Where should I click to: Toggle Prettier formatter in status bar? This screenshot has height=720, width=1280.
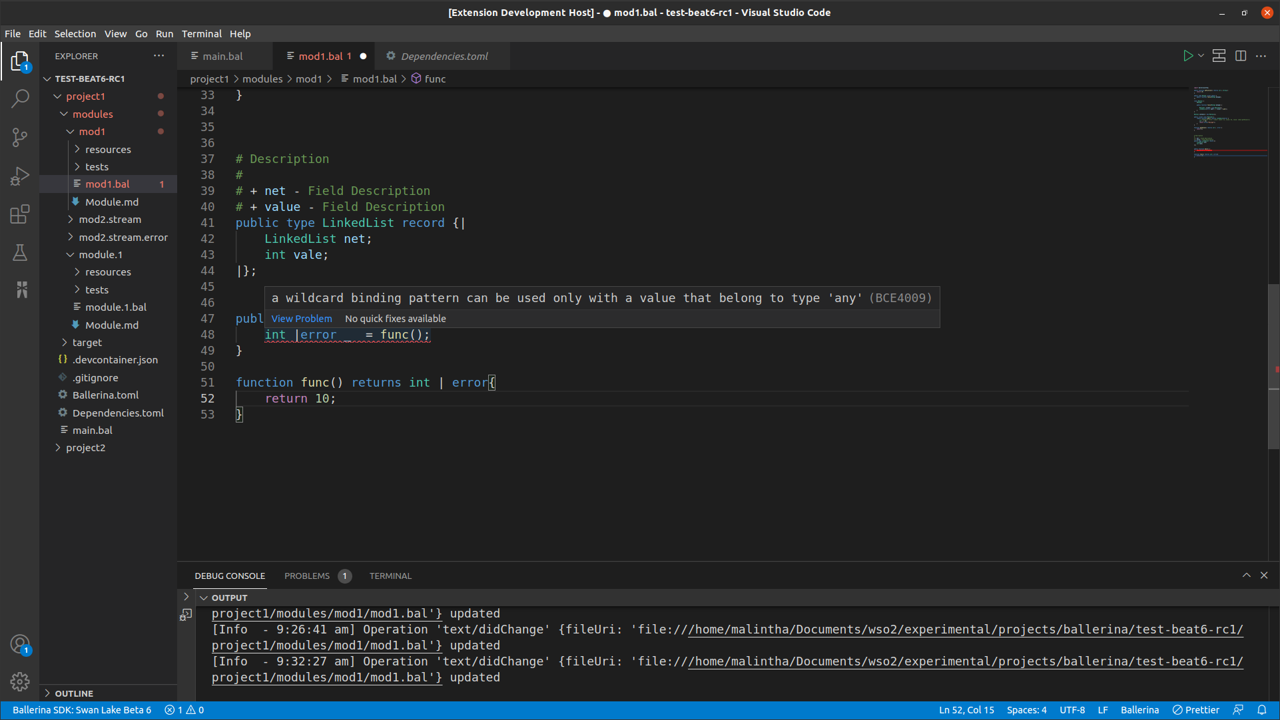[x=1196, y=710]
